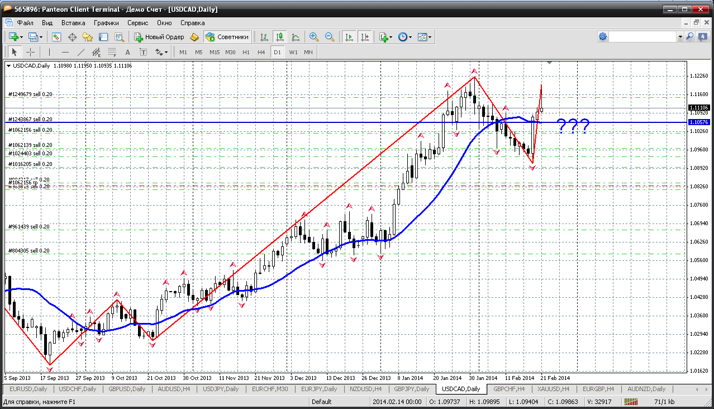
Task: Expand the new chart dropdown arrow
Action: pos(22,37)
